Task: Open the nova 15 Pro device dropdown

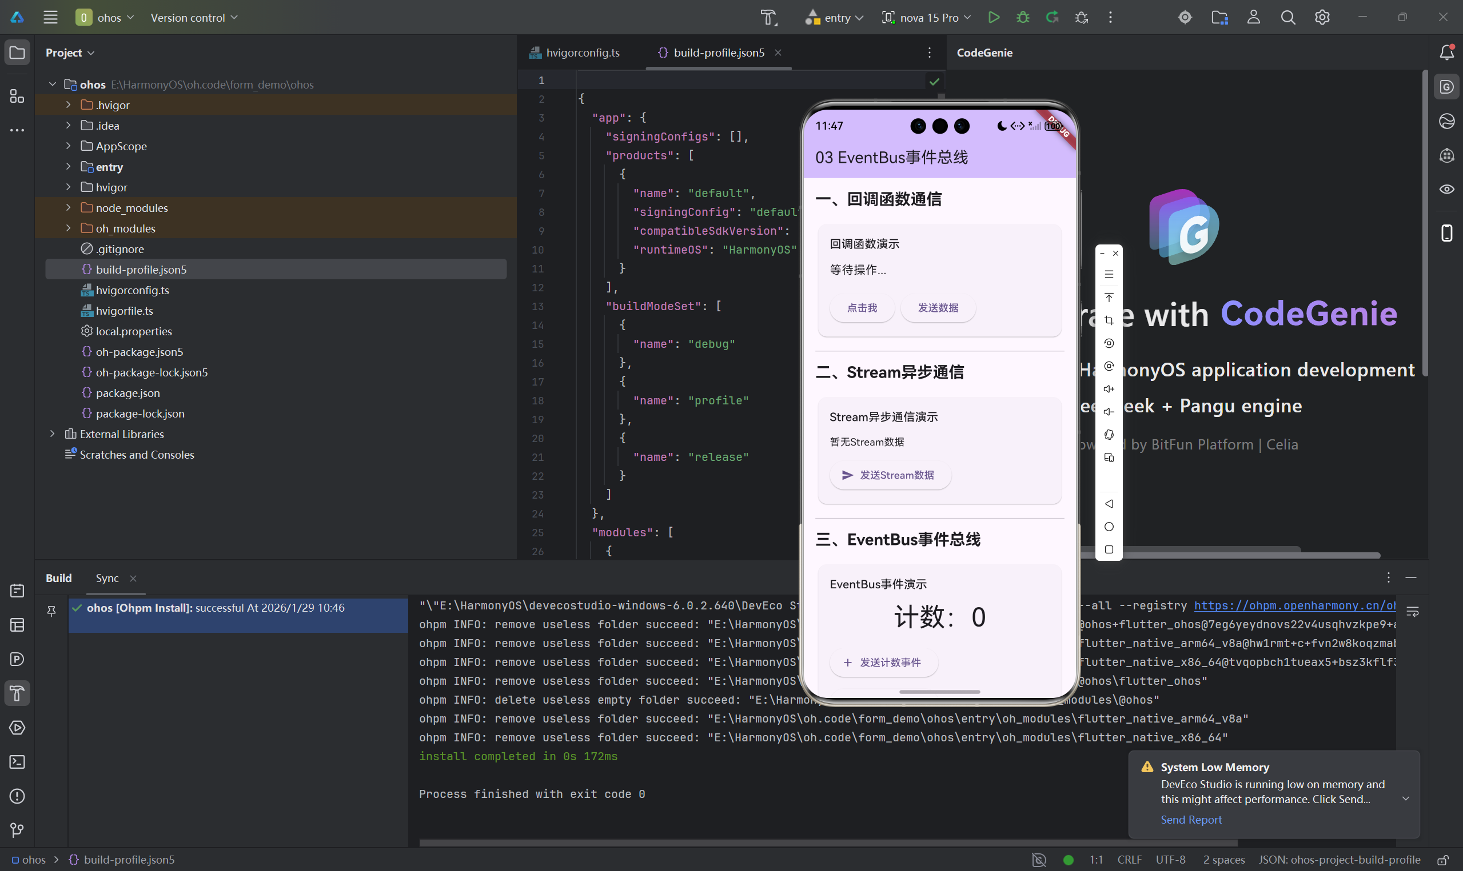Action: 926,18
